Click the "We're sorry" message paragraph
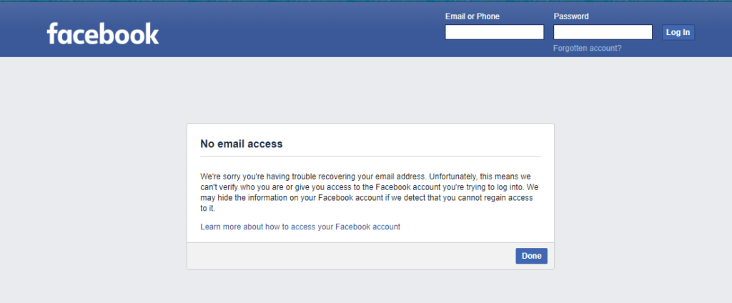The width and height of the screenshot is (732, 303). point(367,192)
